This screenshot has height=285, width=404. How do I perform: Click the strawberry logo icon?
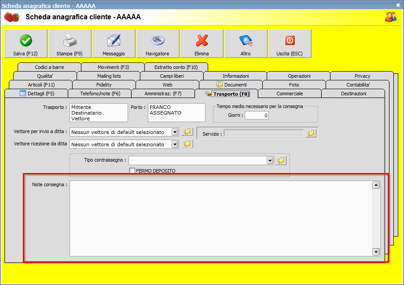pos(12,17)
